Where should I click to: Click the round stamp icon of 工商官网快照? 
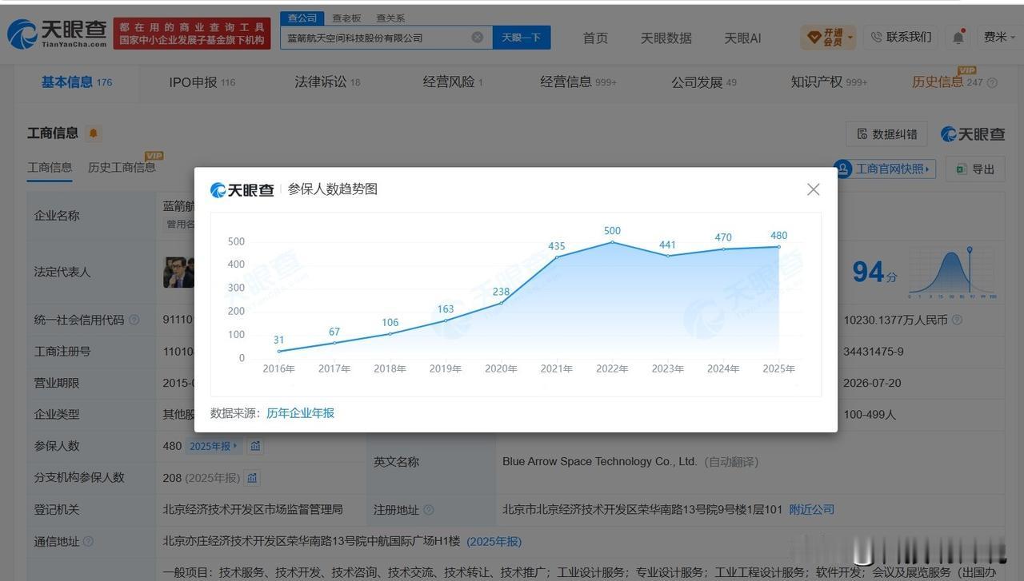[x=842, y=169]
